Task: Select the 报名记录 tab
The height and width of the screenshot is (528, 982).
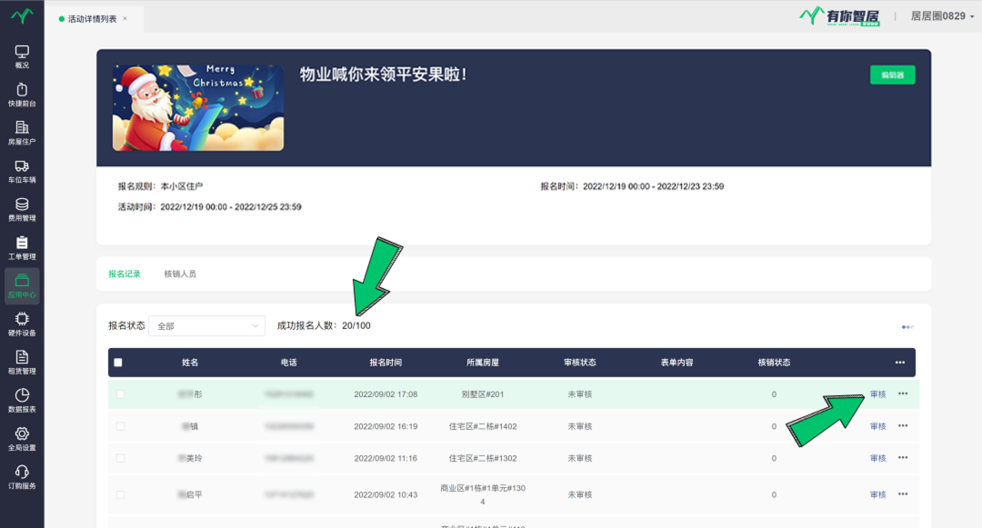Action: point(125,274)
